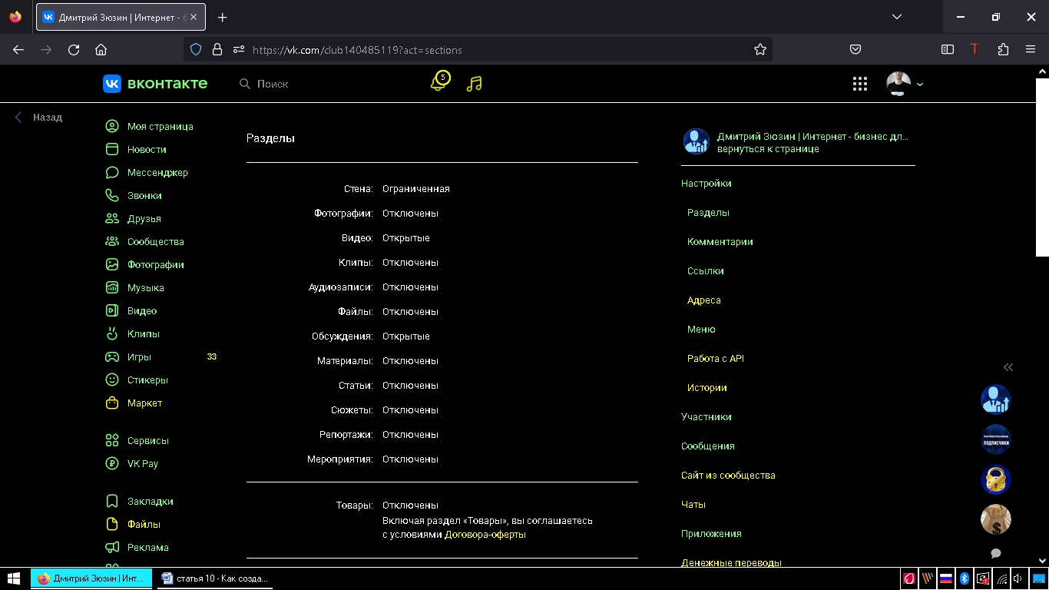Click the VKontakte logo
1049x590 pixels.
[x=155, y=84]
